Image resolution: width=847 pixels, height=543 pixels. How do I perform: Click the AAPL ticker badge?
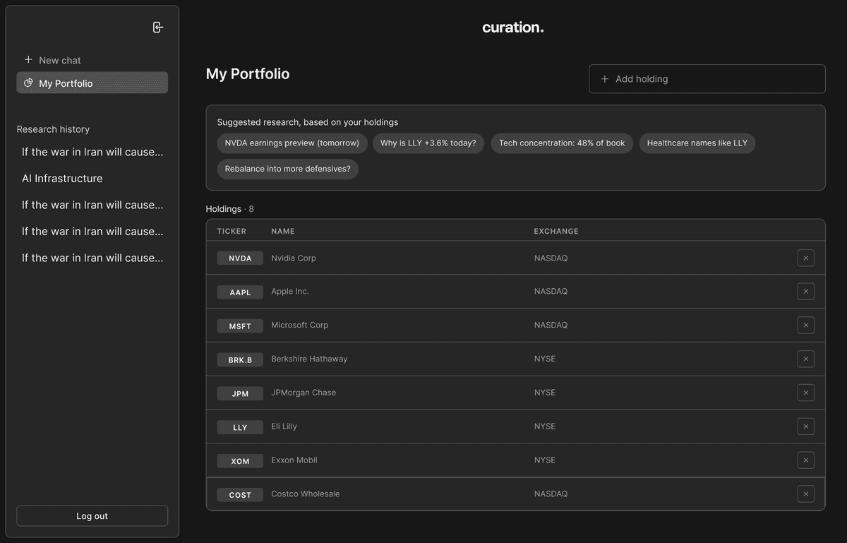[x=240, y=292]
